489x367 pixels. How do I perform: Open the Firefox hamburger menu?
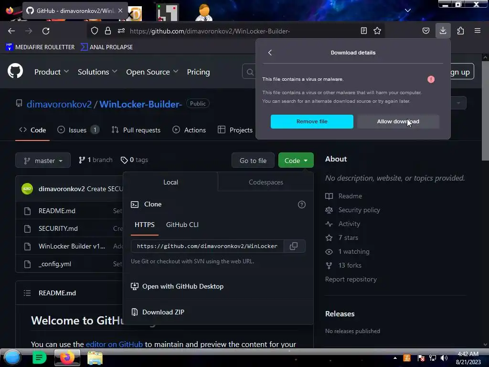click(478, 31)
